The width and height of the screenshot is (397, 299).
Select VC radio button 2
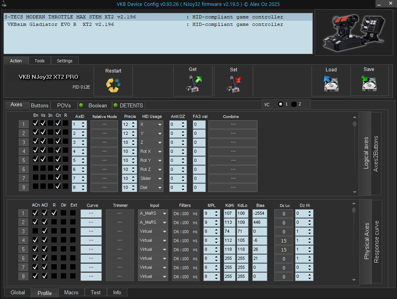pos(294,104)
